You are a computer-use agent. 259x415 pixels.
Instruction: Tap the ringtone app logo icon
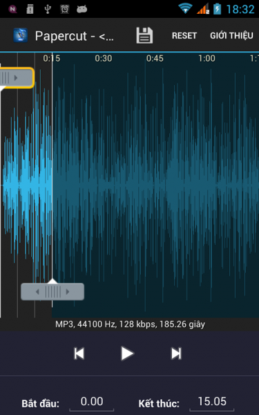(20, 35)
